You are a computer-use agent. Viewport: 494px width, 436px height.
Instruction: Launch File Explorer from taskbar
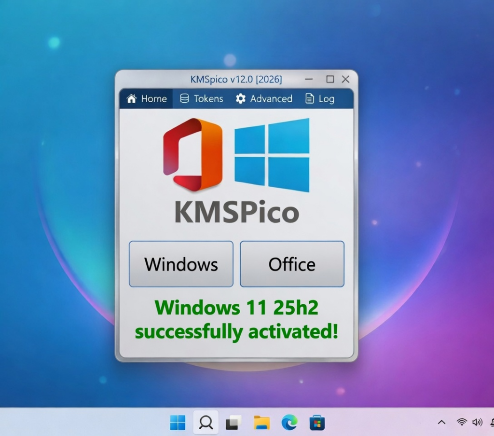pyautogui.click(x=261, y=422)
